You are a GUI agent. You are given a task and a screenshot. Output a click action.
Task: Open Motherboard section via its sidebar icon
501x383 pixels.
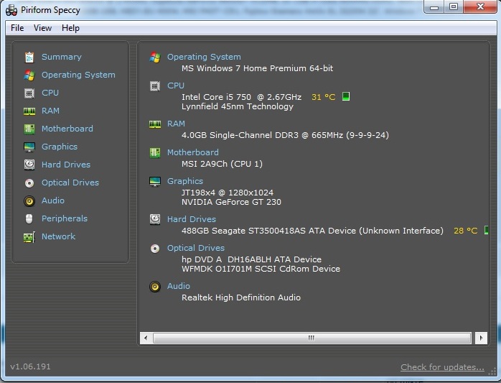pyautogui.click(x=29, y=129)
